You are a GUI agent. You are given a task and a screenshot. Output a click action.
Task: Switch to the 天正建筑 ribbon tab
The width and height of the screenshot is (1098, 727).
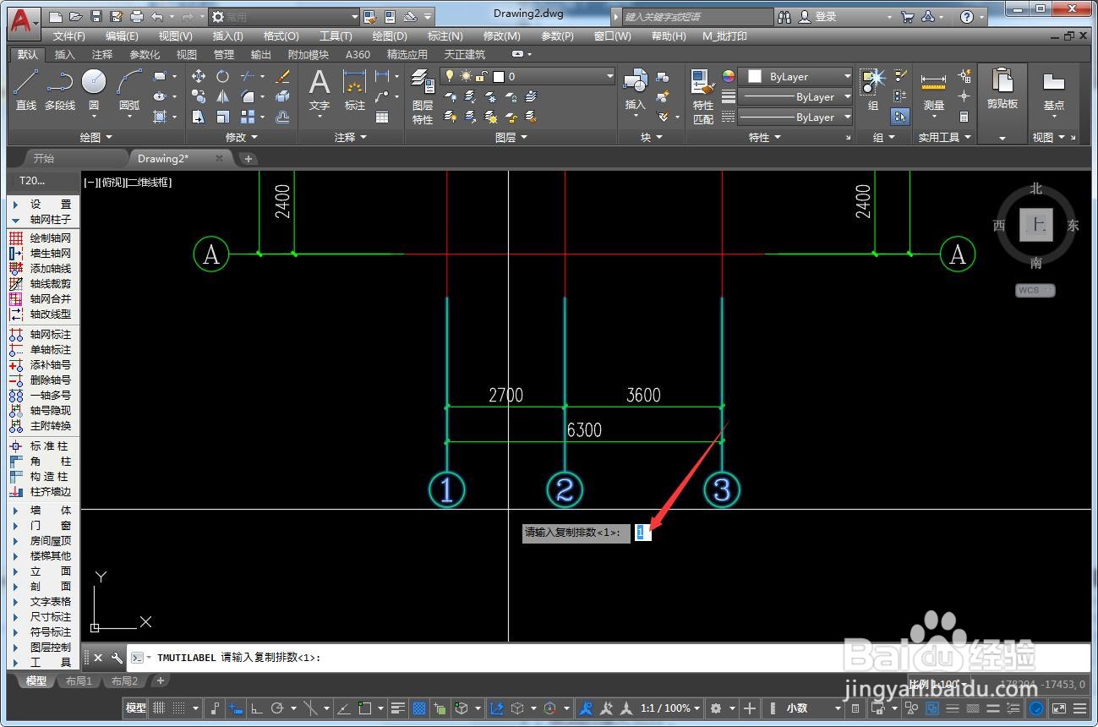(465, 55)
